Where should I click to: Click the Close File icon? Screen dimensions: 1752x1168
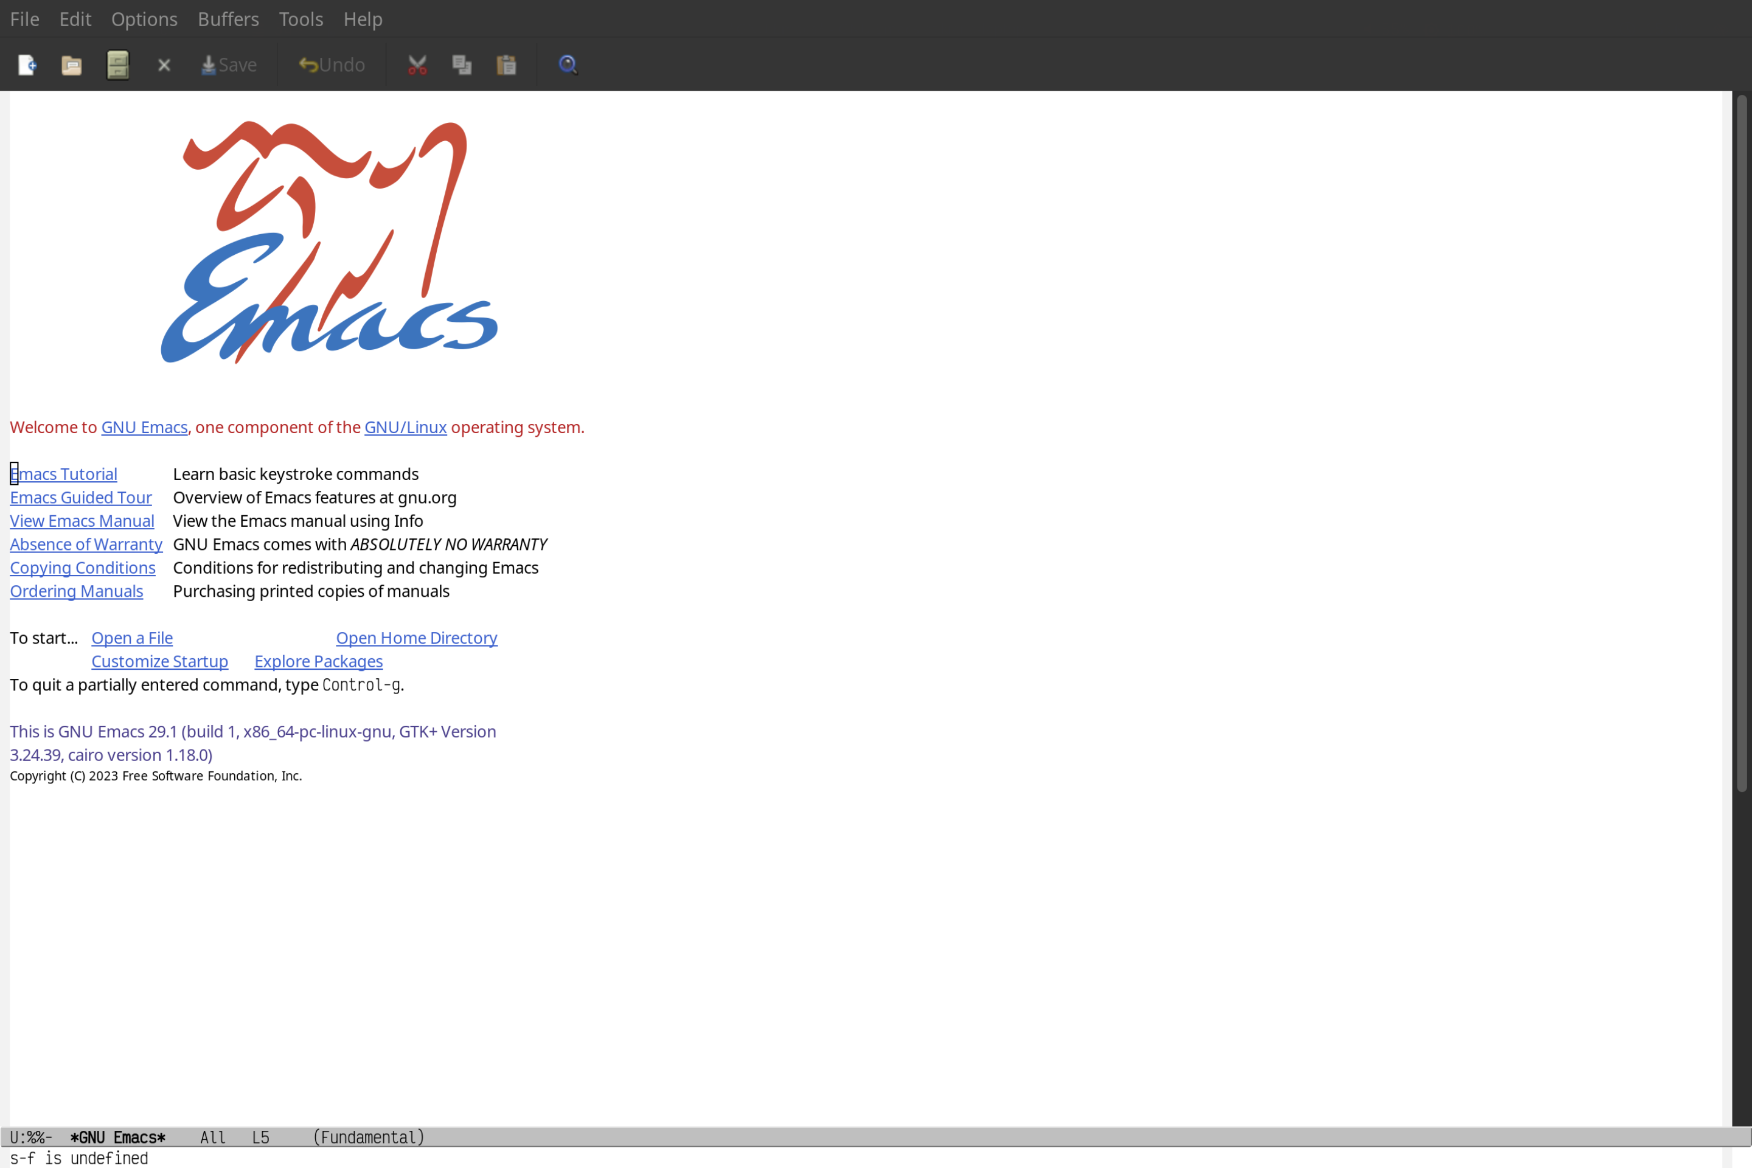(x=164, y=64)
